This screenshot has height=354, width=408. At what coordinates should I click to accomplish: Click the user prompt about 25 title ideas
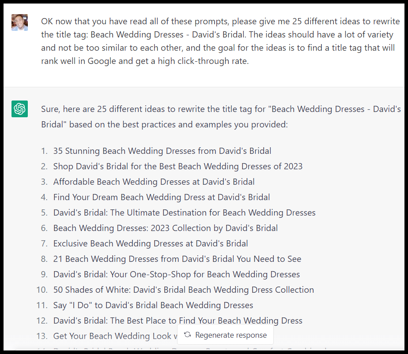click(x=218, y=41)
